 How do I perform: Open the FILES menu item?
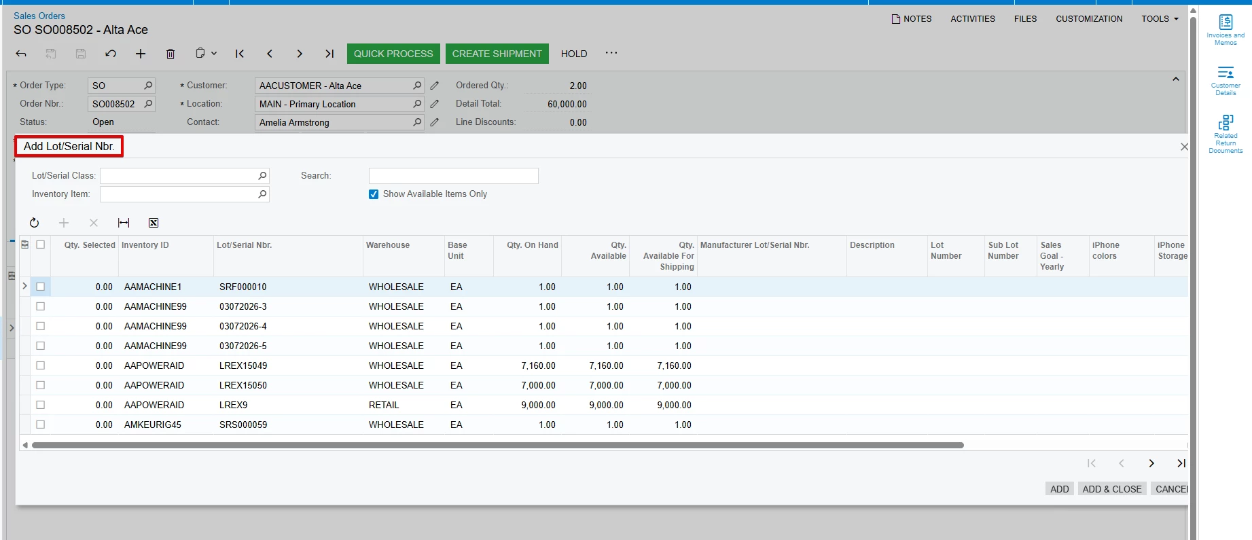click(x=1025, y=19)
